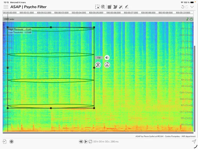Open the circular radar layer tool
Screen dimensions: 198x149
tap(103, 7)
